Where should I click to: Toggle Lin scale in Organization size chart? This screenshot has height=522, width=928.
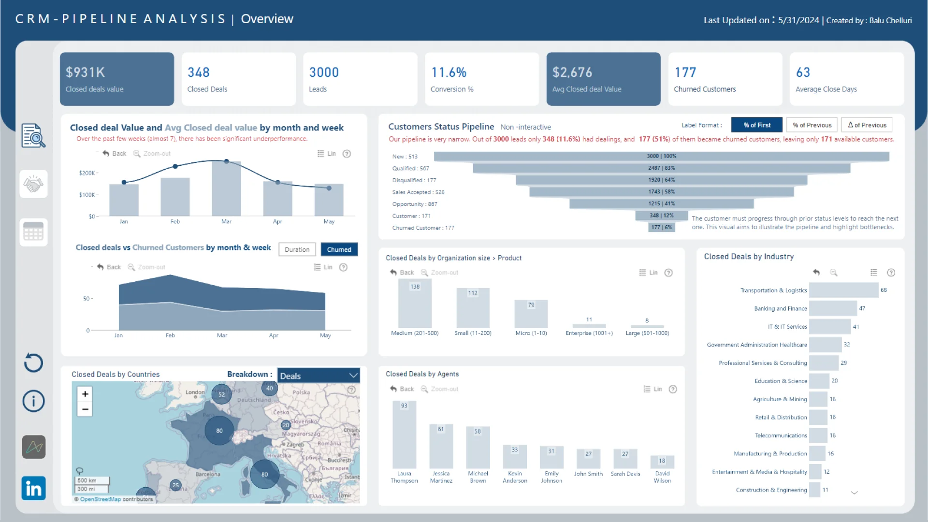point(649,273)
